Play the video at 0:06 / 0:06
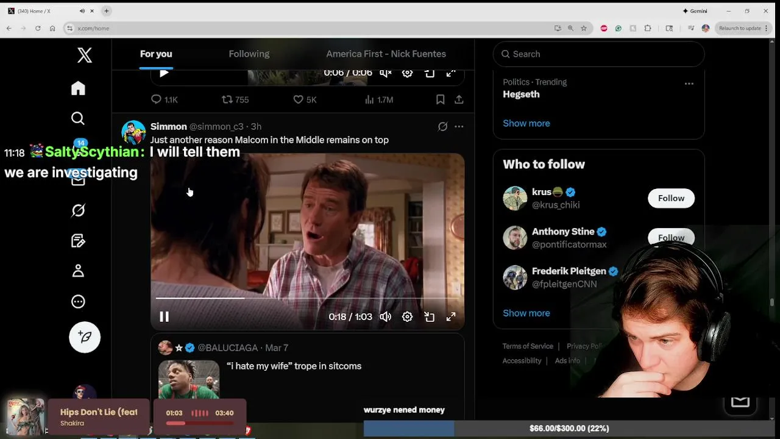The height and width of the screenshot is (439, 780). [x=164, y=73]
